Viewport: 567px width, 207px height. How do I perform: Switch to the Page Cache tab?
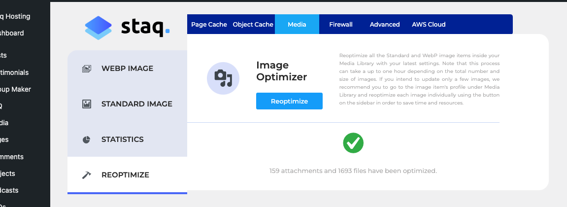(209, 24)
